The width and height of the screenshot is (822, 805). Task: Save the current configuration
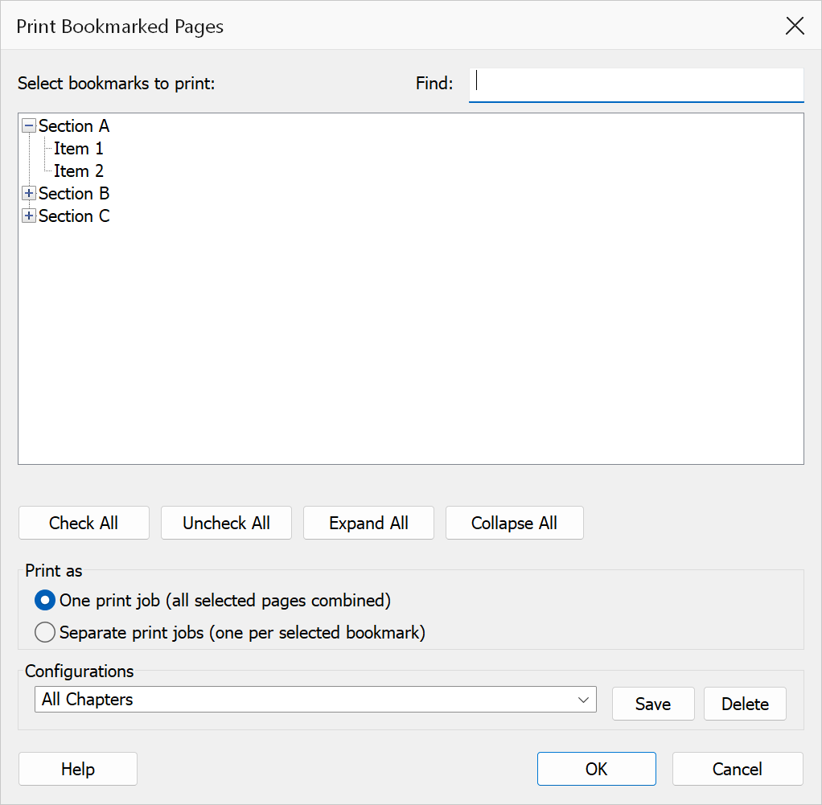pyautogui.click(x=653, y=704)
